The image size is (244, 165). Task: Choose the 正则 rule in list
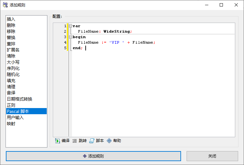coord(26,105)
